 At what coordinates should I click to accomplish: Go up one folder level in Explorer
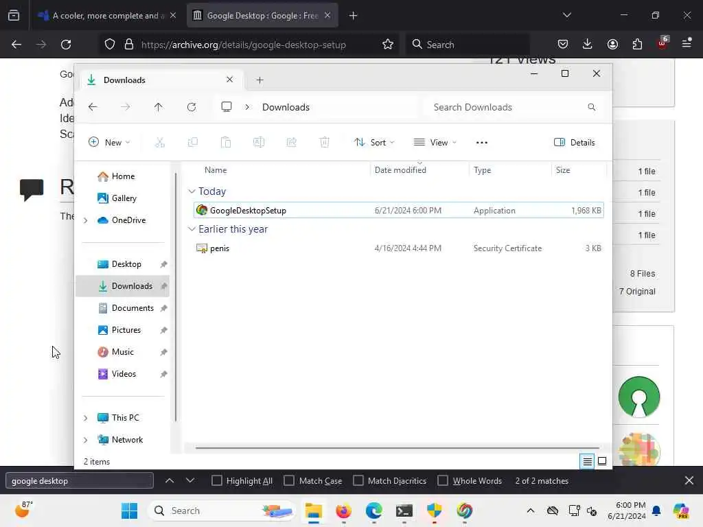pos(159,107)
